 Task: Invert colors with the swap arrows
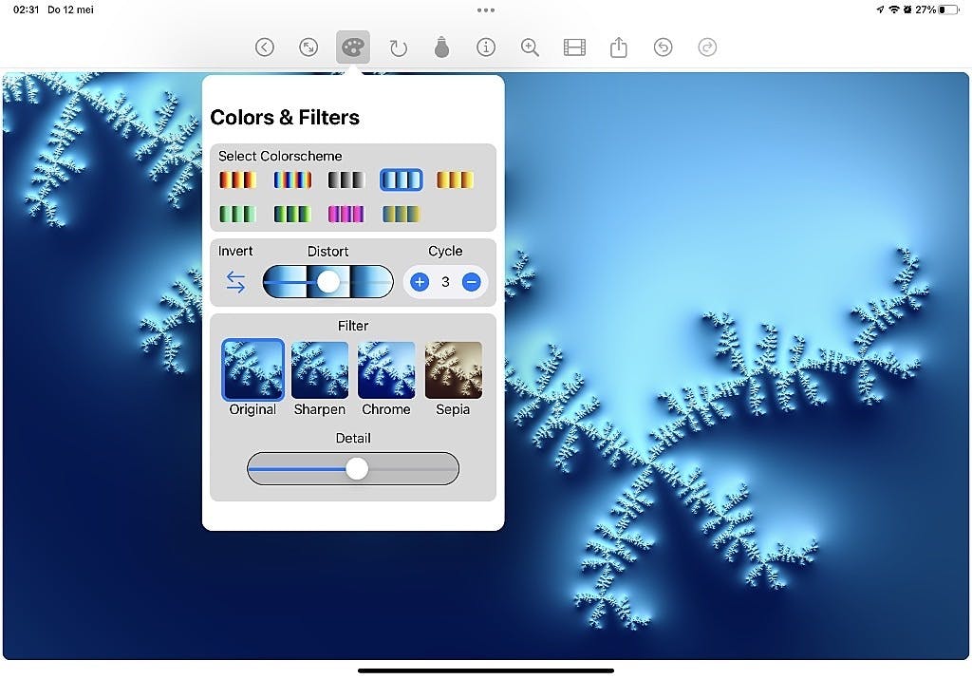(x=235, y=282)
